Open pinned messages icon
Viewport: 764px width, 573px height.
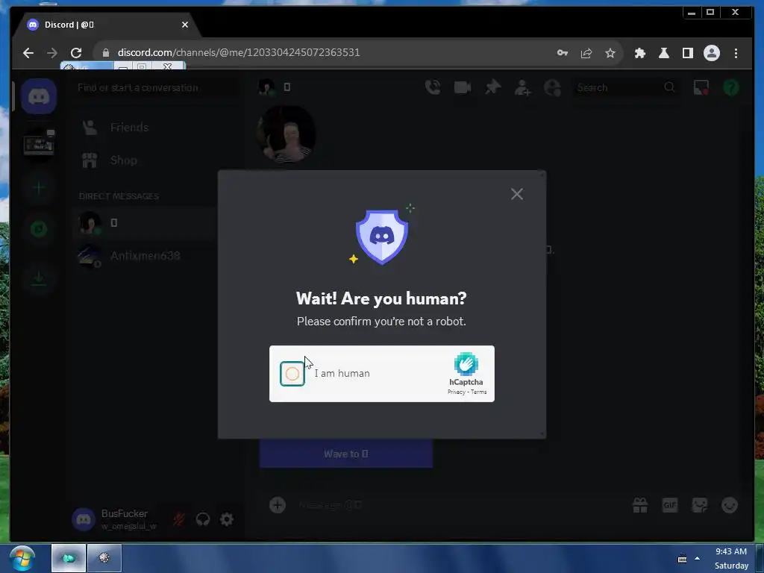coord(492,87)
